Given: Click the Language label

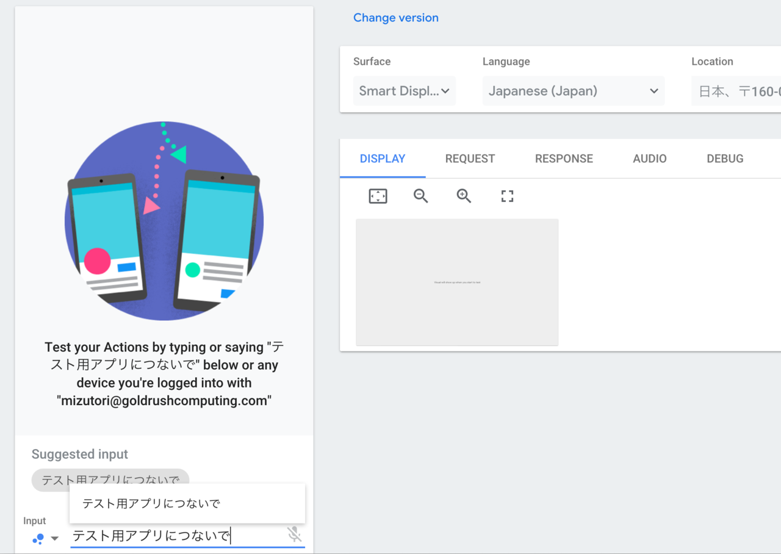Looking at the screenshot, I should 506,62.
